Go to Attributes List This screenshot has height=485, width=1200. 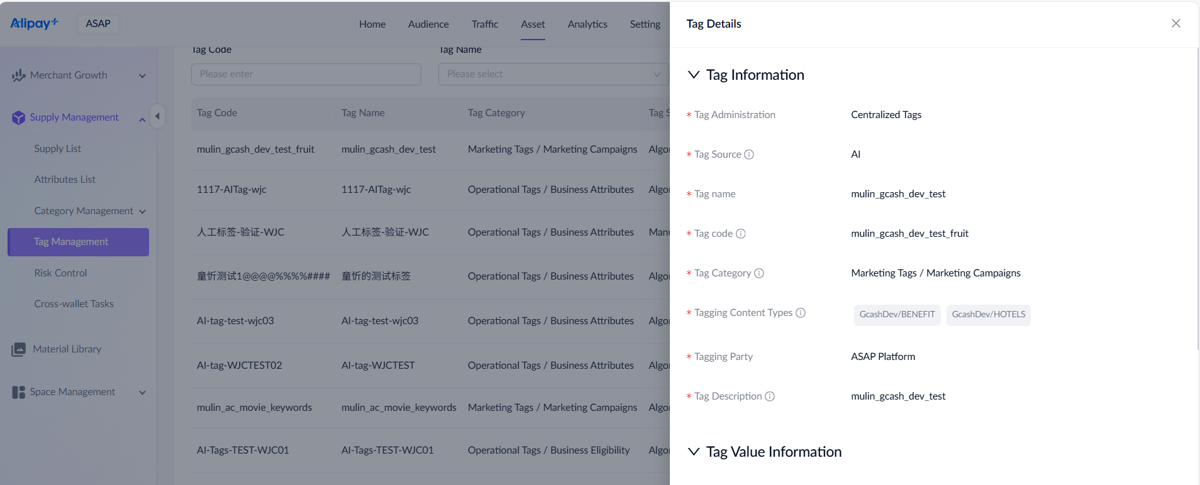pyautogui.click(x=65, y=179)
